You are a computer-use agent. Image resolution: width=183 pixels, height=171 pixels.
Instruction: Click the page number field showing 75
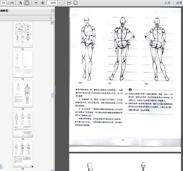point(4,3)
